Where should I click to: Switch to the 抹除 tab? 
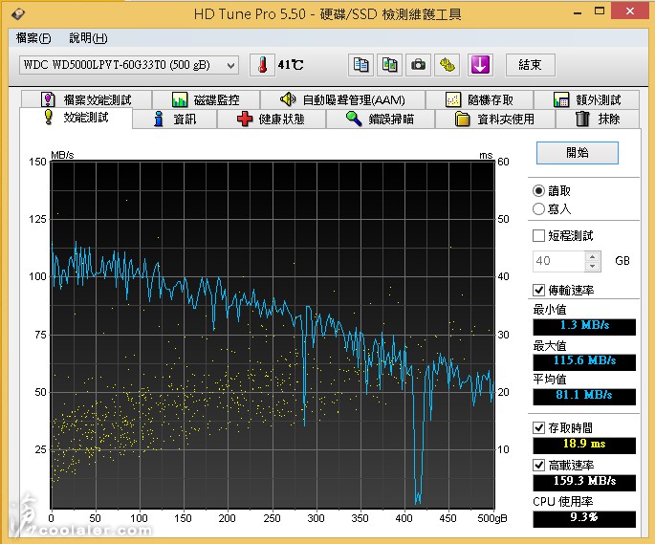598,120
